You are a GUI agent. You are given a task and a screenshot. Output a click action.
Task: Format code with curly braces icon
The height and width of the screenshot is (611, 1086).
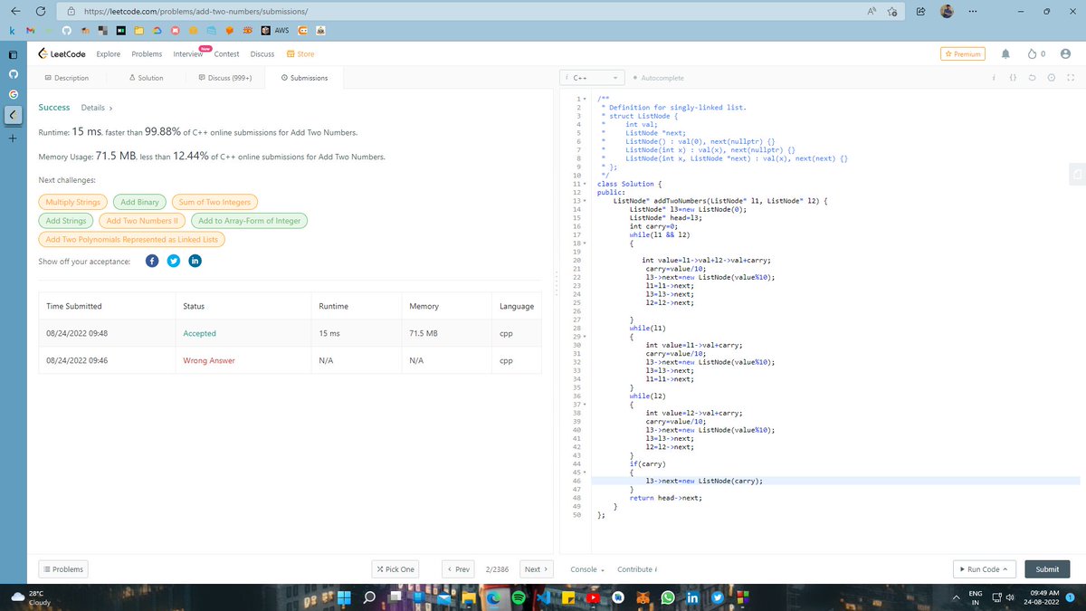pos(1014,78)
